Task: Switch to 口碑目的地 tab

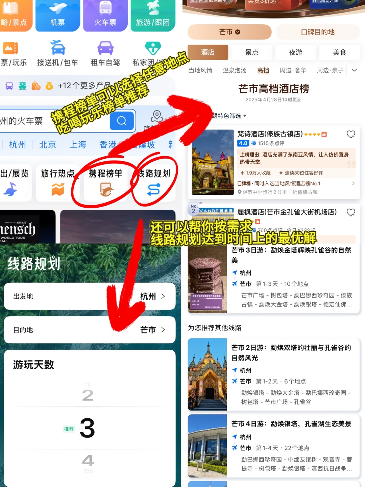Action: 318,32
